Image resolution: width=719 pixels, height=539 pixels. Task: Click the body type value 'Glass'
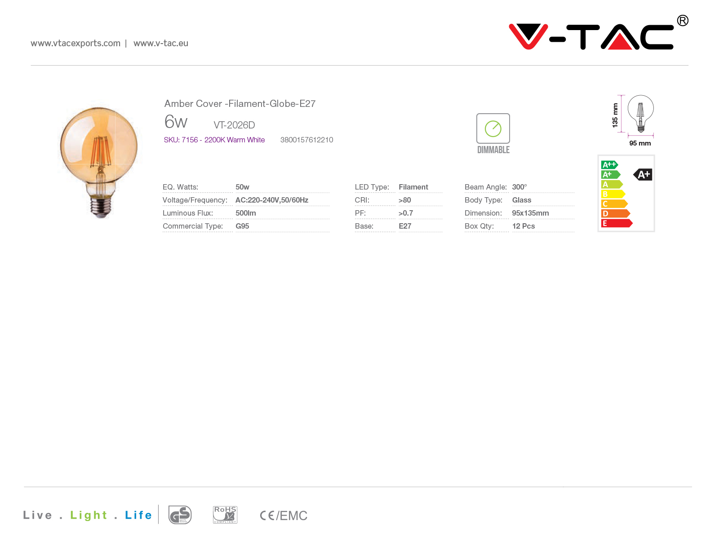pyautogui.click(x=522, y=200)
